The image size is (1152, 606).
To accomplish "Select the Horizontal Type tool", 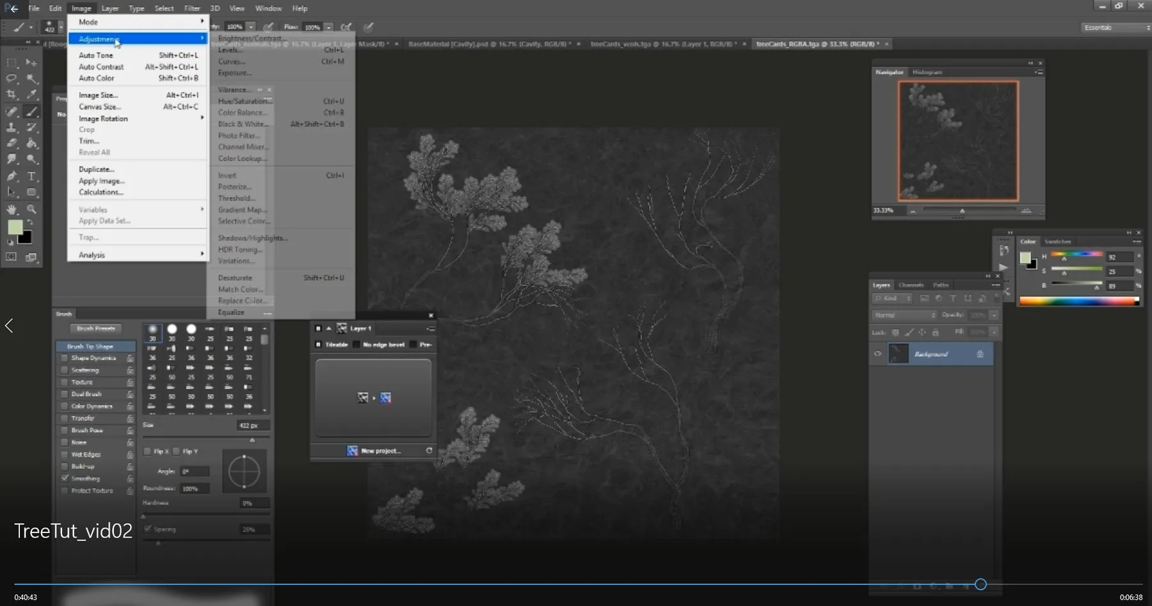I will coord(31,176).
